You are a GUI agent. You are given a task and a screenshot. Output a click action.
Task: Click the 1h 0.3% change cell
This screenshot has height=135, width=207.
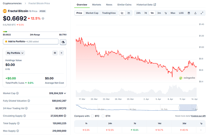pyautogui.click(x=86, y=130)
